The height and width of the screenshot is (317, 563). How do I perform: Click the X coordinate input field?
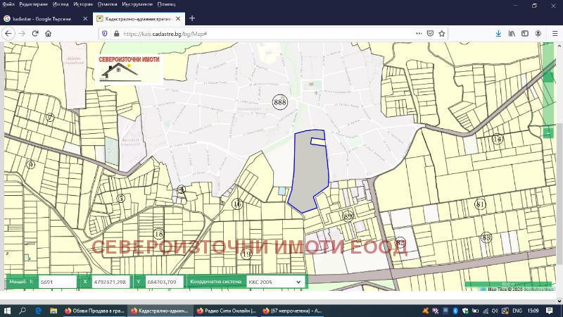110,282
